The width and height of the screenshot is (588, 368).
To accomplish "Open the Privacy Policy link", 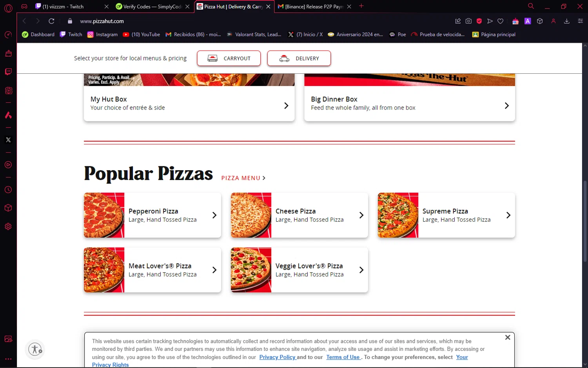I will click(x=278, y=357).
